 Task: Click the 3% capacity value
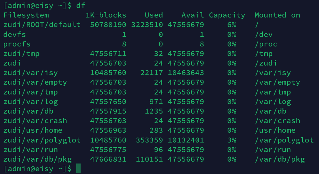point(231,140)
